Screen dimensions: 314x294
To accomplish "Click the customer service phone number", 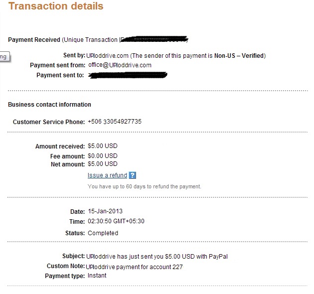I will click(115, 122).
